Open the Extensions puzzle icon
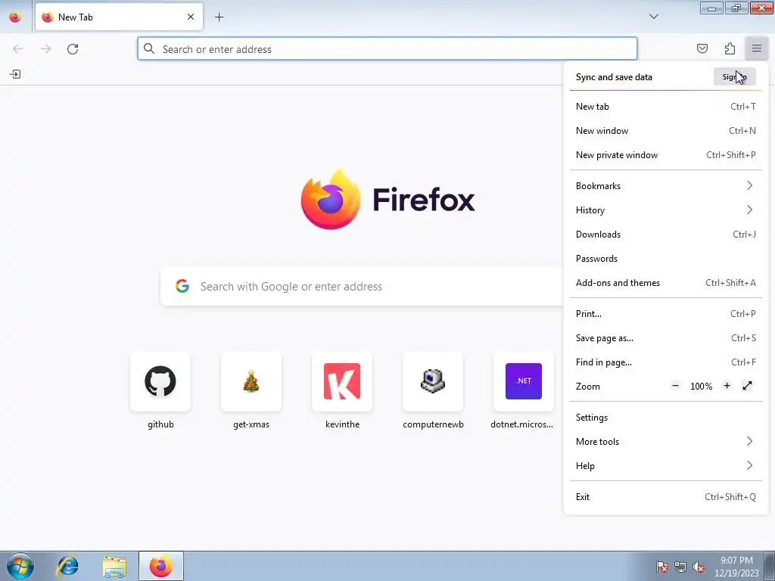This screenshot has width=775, height=581. pyautogui.click(x=730, y=48)
